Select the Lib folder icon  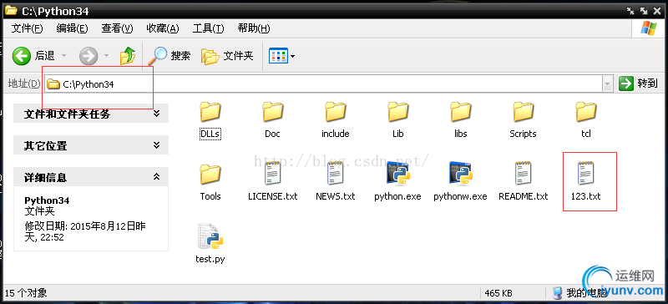tap(398, 112)
